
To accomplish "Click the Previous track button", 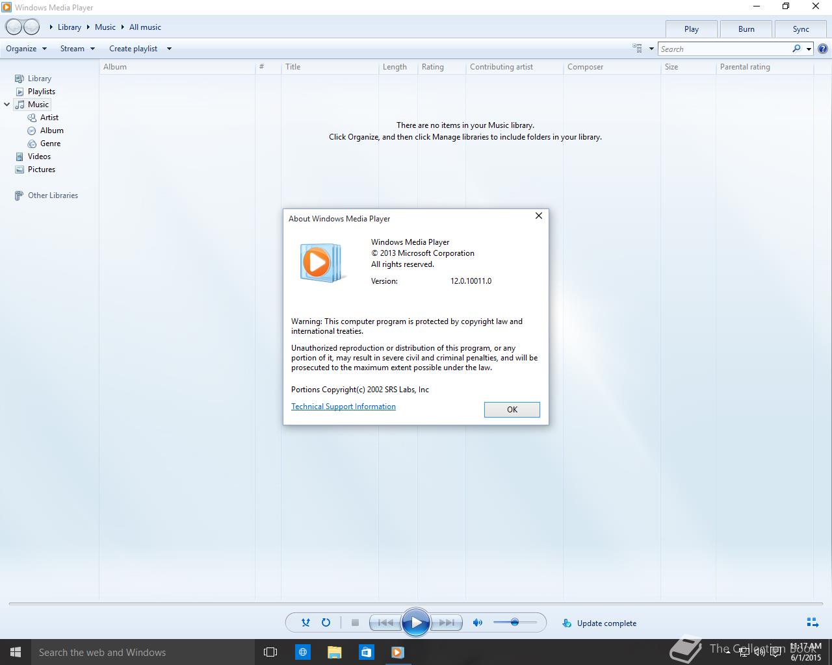I will (x=385, y=623).
